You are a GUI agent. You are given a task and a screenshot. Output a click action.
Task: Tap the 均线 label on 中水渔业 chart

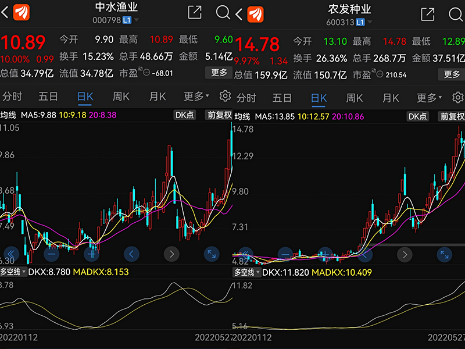8,115
